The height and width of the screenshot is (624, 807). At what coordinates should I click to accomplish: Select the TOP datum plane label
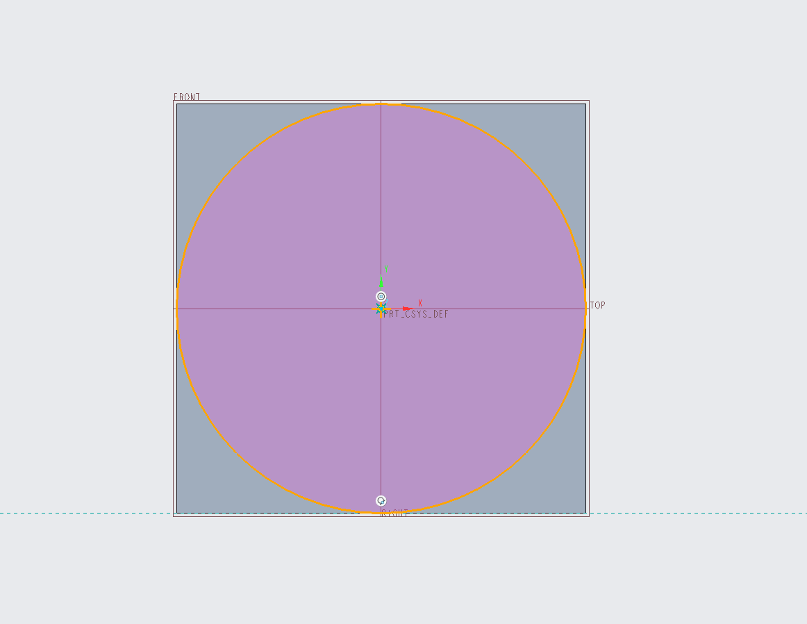(597, 305)
